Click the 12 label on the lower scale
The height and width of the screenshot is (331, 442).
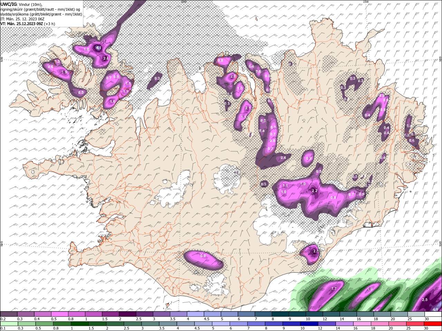click(320, 328)
